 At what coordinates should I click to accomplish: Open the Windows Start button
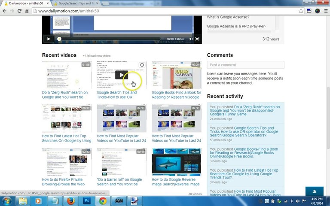click(x=6, y=201)
